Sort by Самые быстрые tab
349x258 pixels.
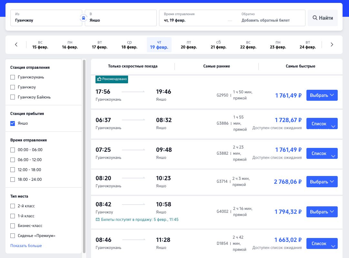(x=300, y=66)
